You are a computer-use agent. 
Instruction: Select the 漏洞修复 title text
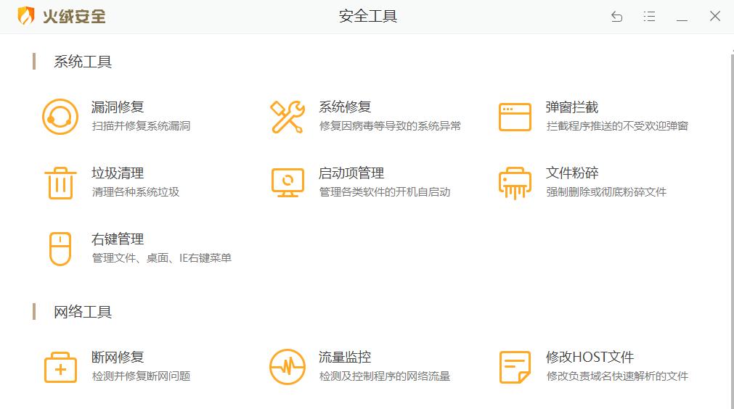tap(118, 107)
